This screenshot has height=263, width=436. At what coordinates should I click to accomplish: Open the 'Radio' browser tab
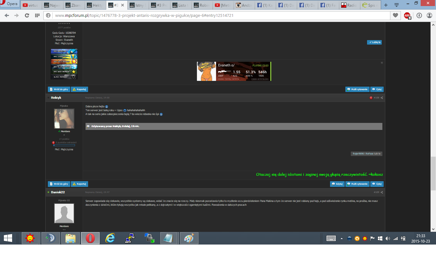click(350, 5)
